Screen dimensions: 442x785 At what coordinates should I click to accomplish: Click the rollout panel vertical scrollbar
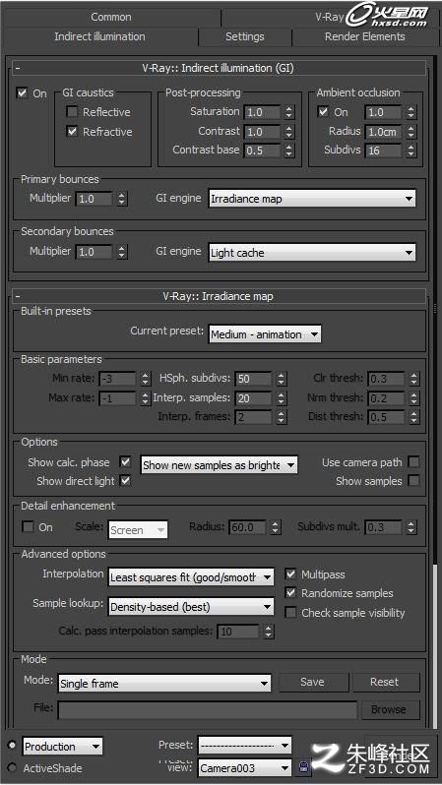pyautogui.click(x=434, y=391)
